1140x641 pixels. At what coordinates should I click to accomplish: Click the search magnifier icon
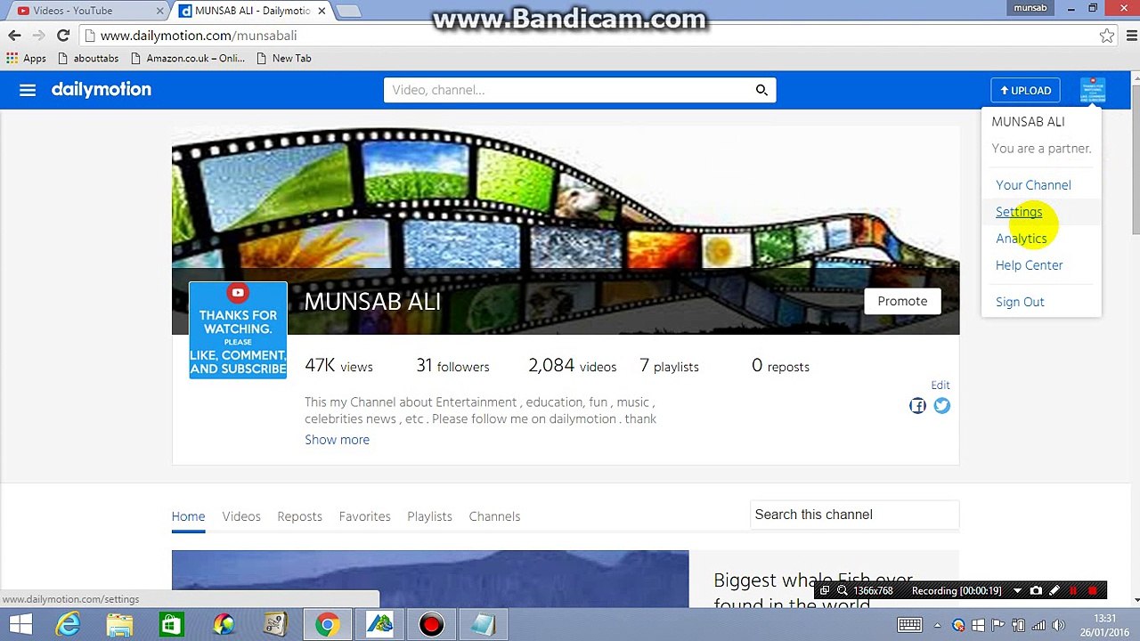761,90
